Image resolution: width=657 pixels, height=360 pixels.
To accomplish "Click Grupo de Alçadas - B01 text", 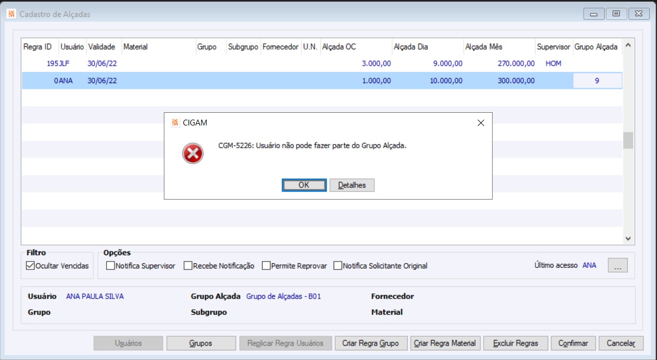I will tap(284, 296).
